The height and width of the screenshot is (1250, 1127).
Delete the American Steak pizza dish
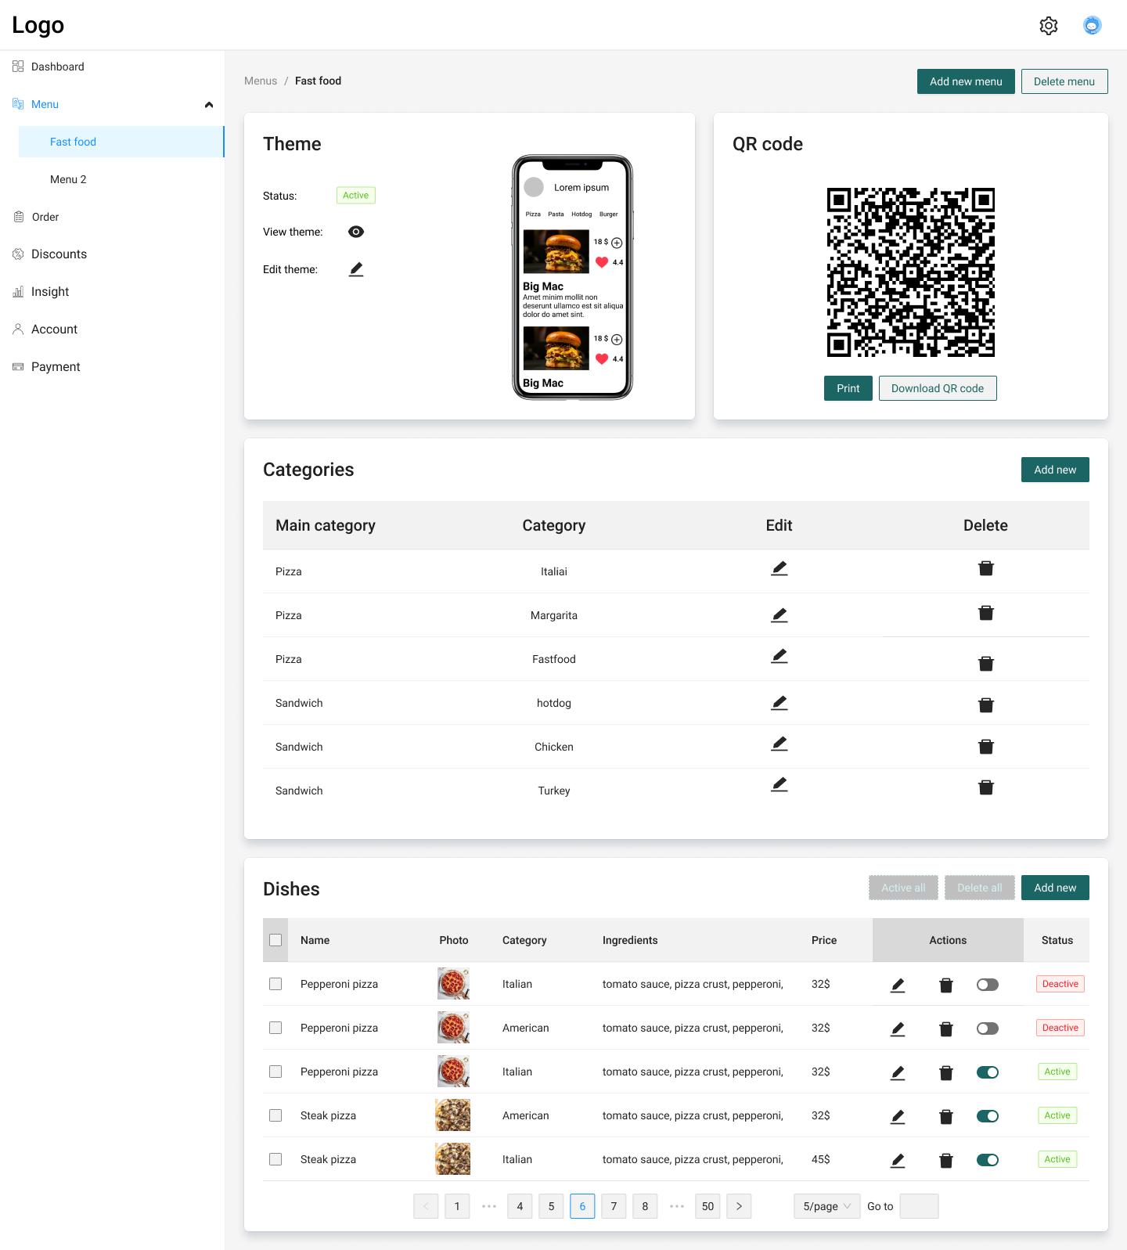tap(946, 1117)
